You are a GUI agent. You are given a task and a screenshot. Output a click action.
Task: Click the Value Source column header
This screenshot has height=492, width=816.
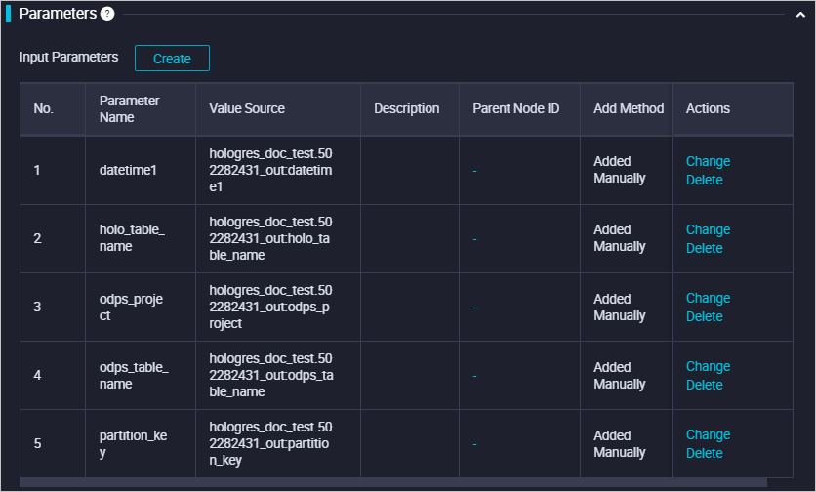(247, 108)
